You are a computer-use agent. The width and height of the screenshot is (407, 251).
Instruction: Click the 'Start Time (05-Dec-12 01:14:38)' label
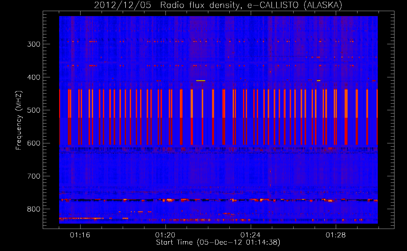pos(218,242)
